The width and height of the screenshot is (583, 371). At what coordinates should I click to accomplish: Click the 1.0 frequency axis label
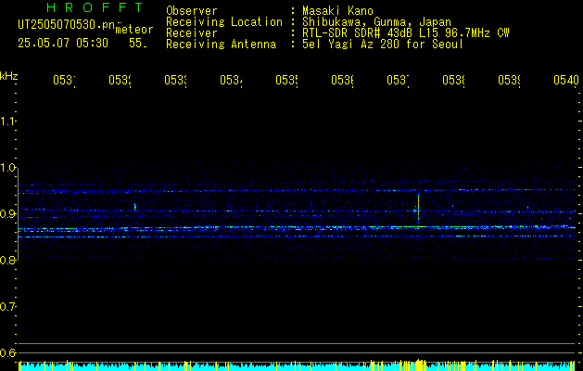tap(7, 168)
